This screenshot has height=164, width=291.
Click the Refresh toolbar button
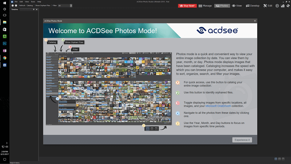[x=22, y=5]
